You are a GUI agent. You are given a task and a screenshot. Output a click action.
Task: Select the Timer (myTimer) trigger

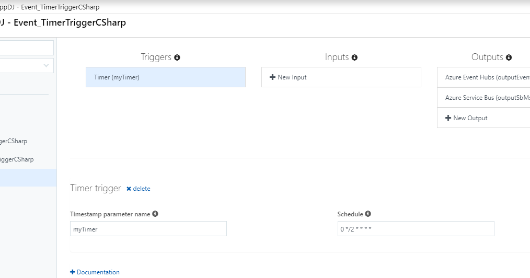[165, 77]
